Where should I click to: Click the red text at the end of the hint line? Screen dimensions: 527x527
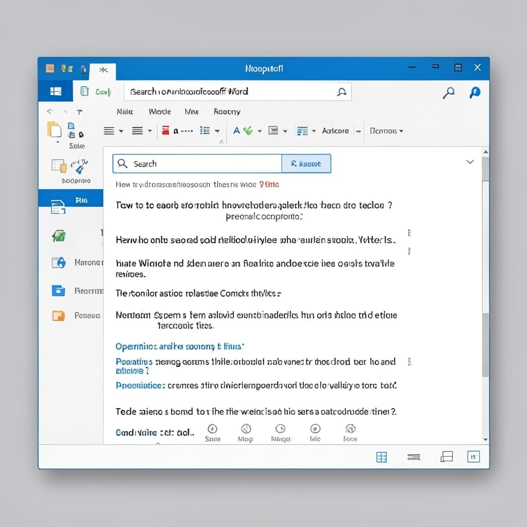[x=269, y=185]
